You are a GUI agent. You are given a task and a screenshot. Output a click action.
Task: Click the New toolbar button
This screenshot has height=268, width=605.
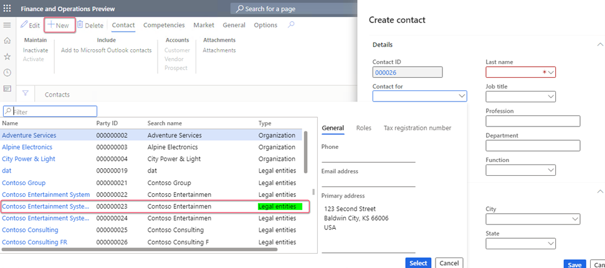pos(59,26)
